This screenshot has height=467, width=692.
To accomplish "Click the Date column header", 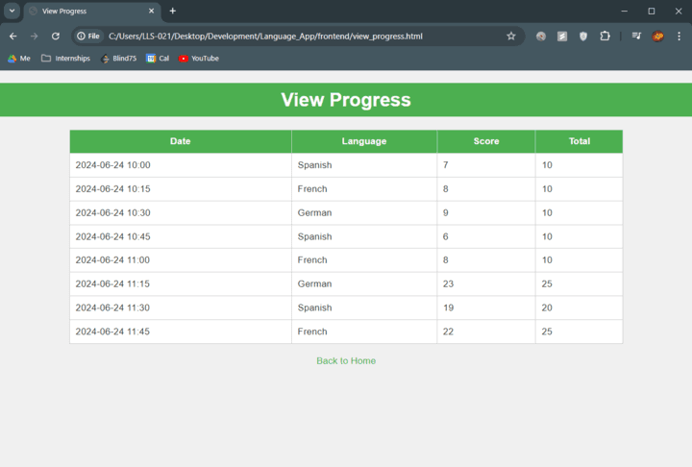I will pos(181,141).
